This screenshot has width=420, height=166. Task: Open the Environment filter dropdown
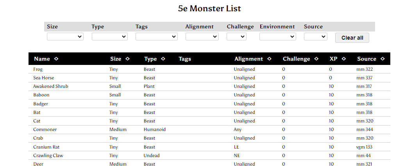(x=278, y=37)
